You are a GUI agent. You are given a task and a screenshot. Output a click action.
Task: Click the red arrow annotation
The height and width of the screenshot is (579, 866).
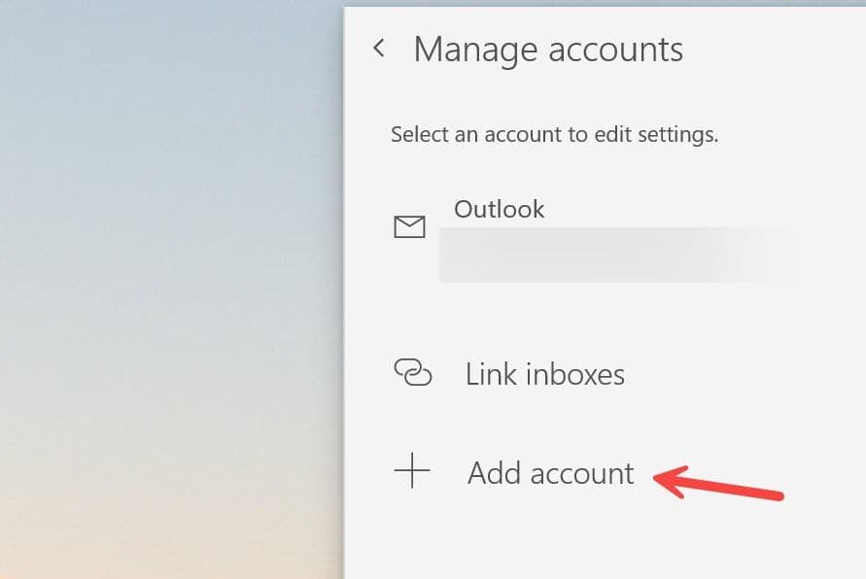719,484
